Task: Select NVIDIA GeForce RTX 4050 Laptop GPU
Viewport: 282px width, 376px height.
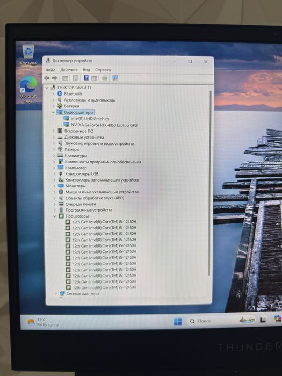Action: tap(104, 125)
